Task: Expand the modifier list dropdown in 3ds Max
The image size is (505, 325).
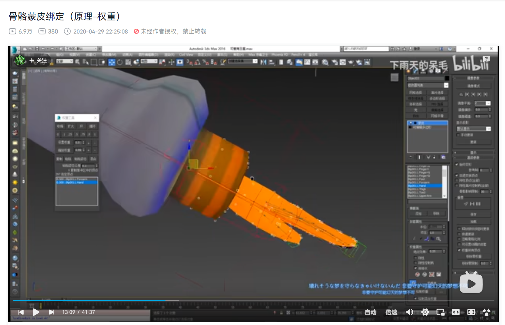Action: [446, 85]
